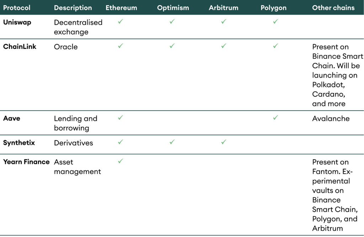
Task: Click Uniswap's Ethereum checkmark
Action: (121, 22)
